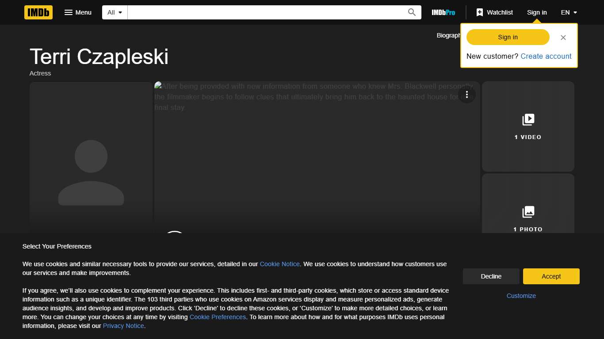Click Sign in in the top navigation

536,12
